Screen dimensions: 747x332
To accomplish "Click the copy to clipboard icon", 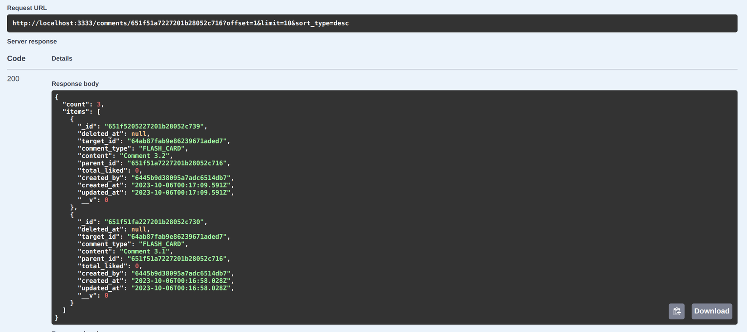I will click(x=676, y=311).
